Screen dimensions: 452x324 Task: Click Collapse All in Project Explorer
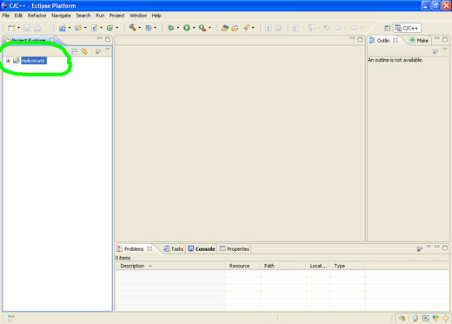[x=75, y=51]
